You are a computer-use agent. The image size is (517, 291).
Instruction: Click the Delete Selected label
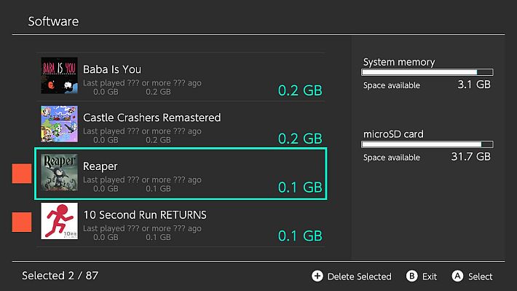pyautogui.click(x=360, y=276)
